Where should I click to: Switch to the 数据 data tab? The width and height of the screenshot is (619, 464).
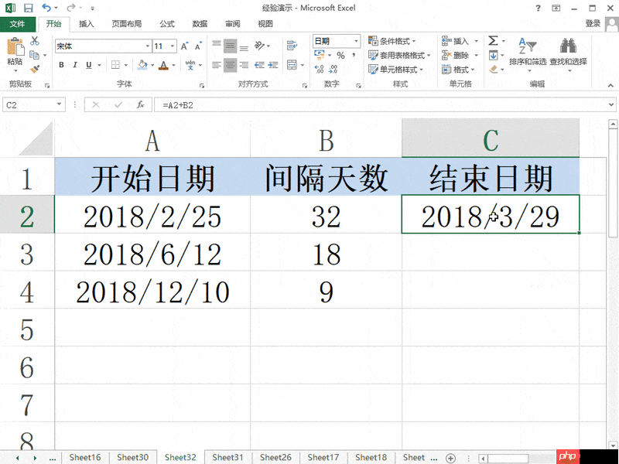coord(200,24)
